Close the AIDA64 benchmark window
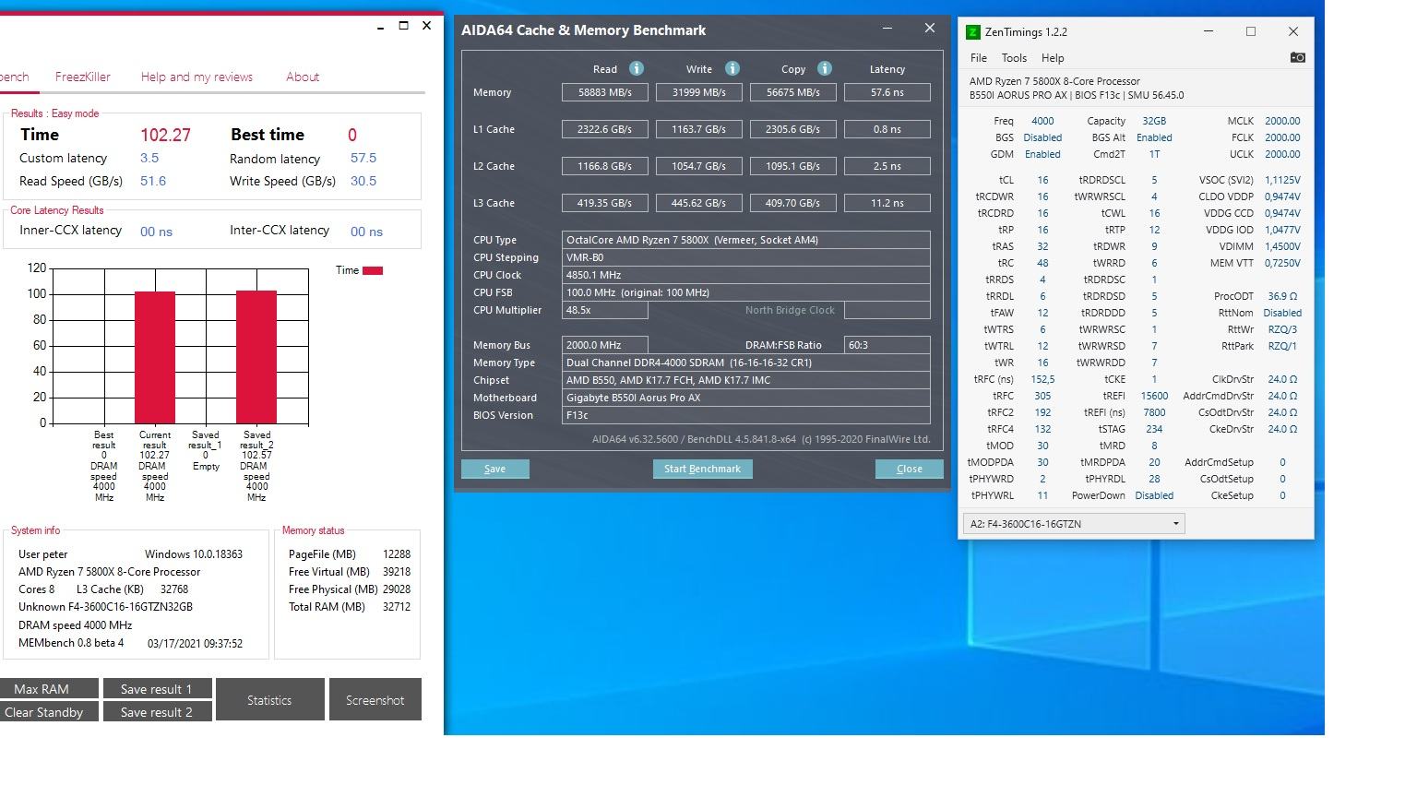 pos(930,29)
